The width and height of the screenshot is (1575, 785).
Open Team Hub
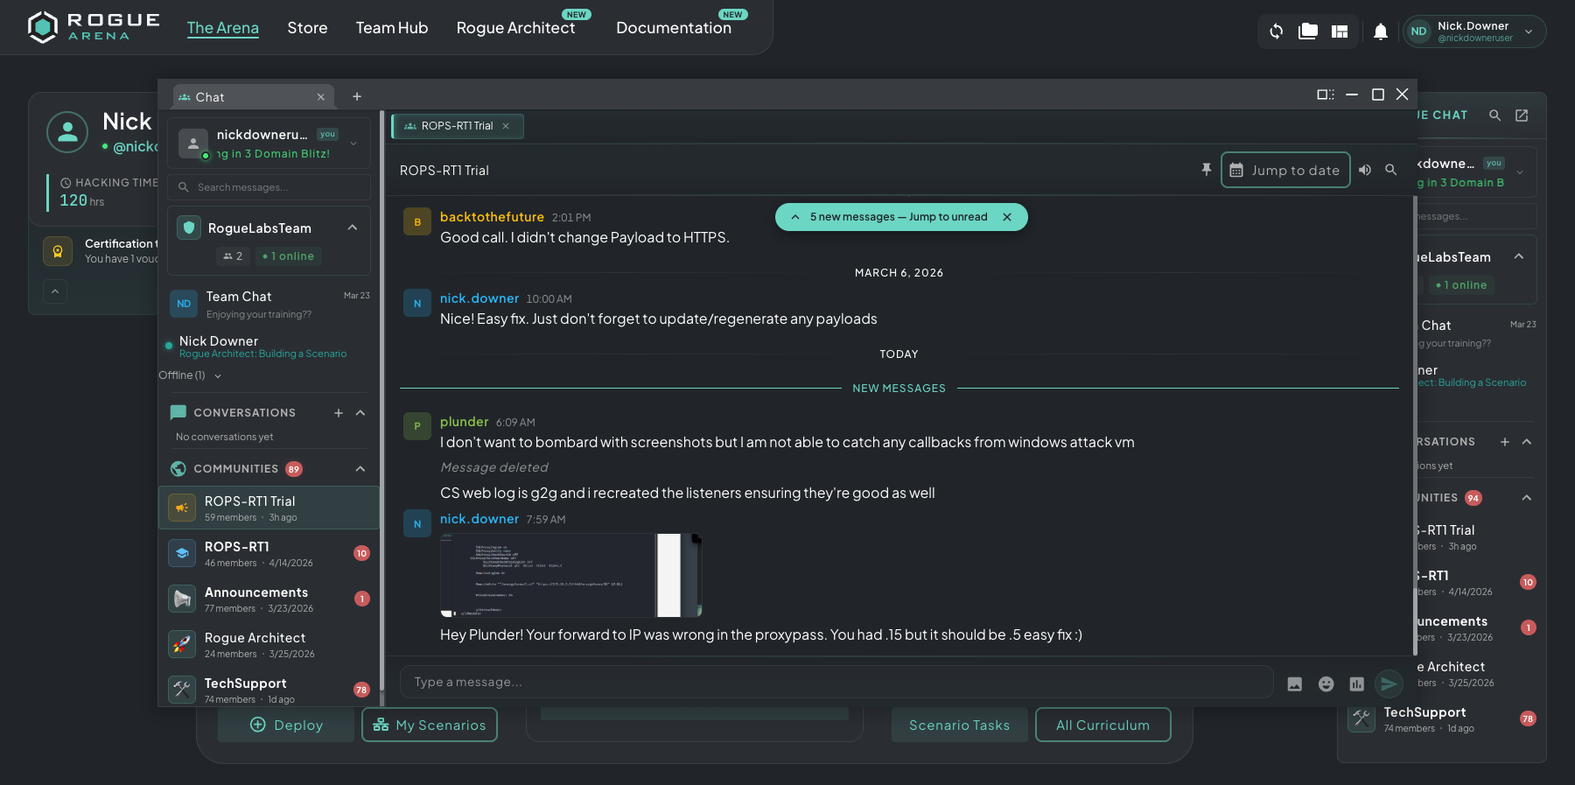coord(392,28)
